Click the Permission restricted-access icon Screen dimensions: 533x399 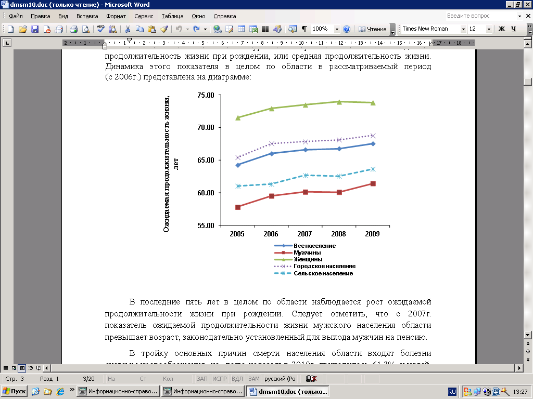46,29
